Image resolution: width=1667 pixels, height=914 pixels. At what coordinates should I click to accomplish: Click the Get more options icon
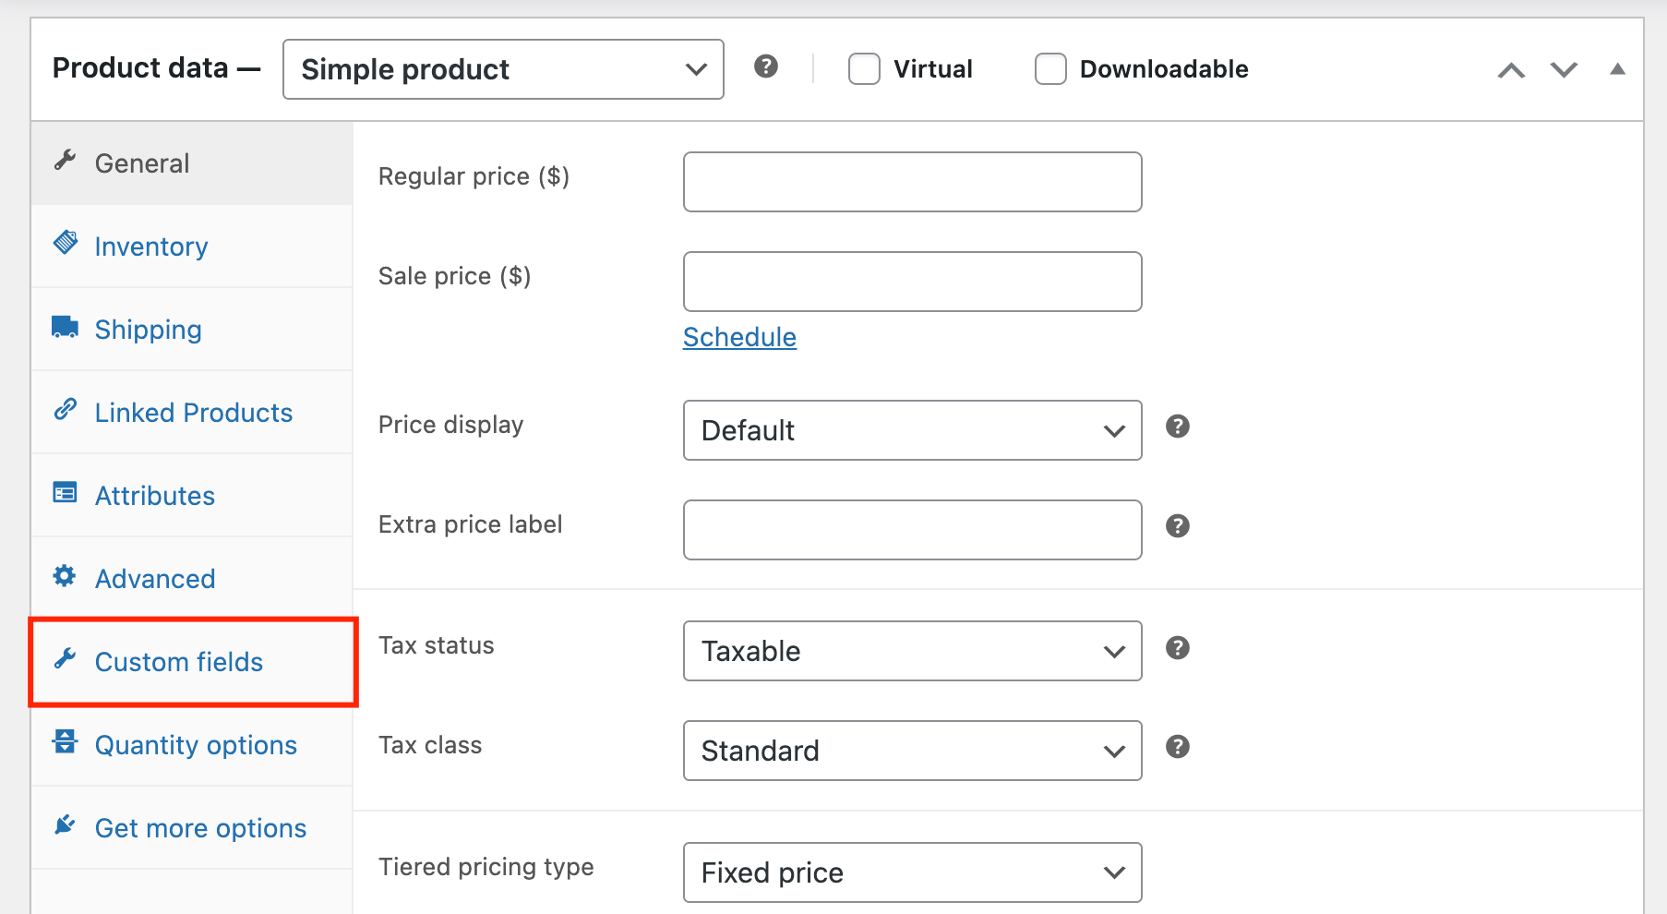click(65, 824)
